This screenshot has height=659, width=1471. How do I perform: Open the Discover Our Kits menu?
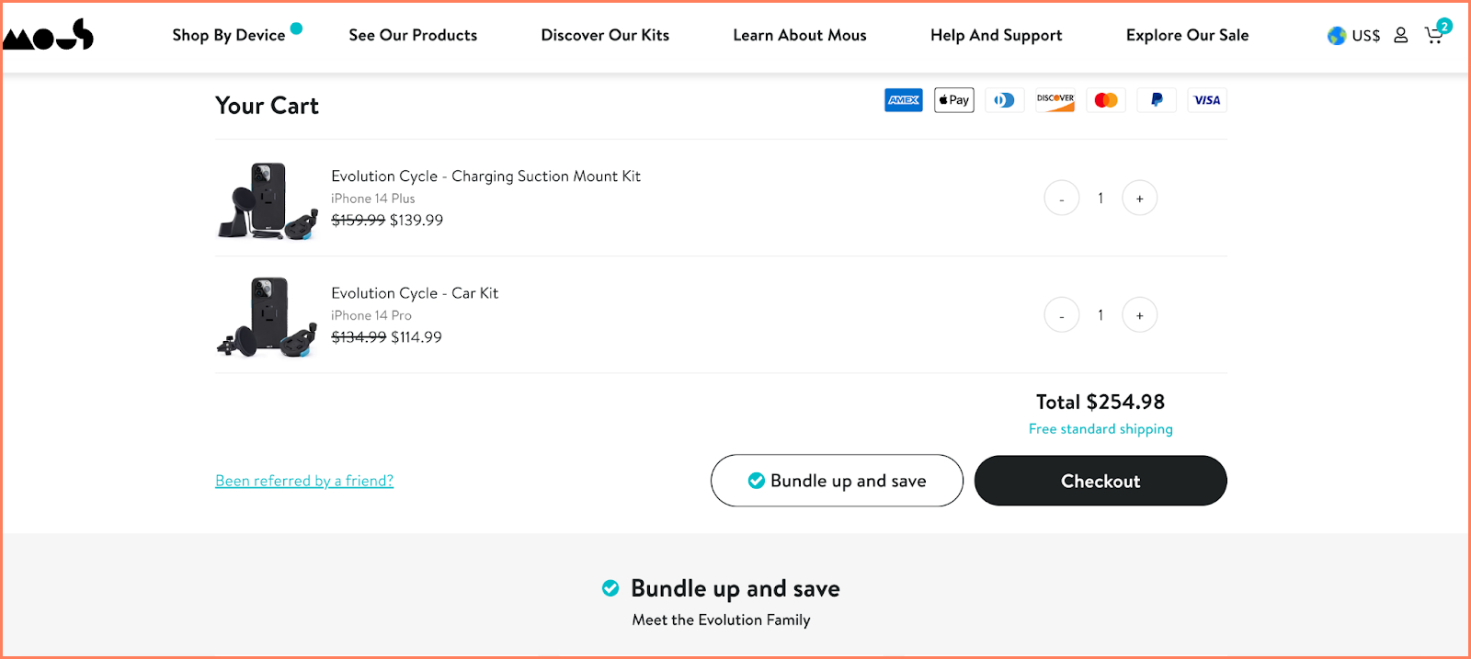[x=605, y=35]
